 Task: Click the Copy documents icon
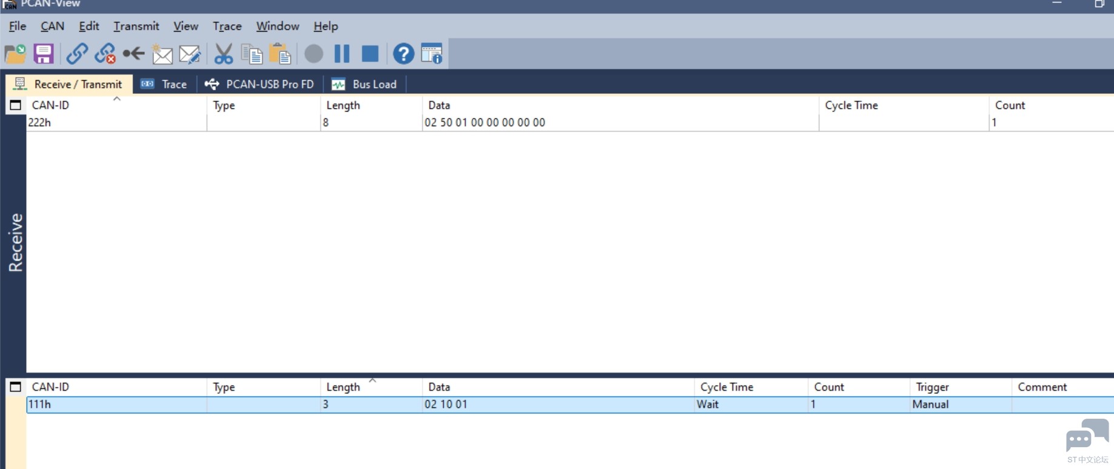[x=252, y=54]
